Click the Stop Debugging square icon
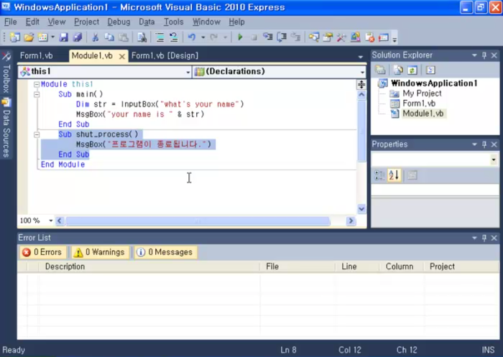The height and width of the screenshot is (357, 503). [x=254, y=37]
